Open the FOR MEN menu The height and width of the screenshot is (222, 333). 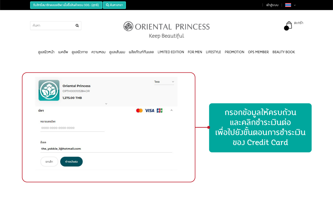click(195, 52)
